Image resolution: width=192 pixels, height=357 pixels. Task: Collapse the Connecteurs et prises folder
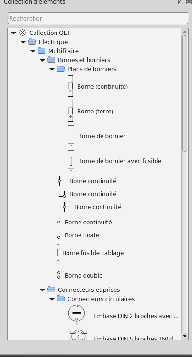(x=42, y=290)
